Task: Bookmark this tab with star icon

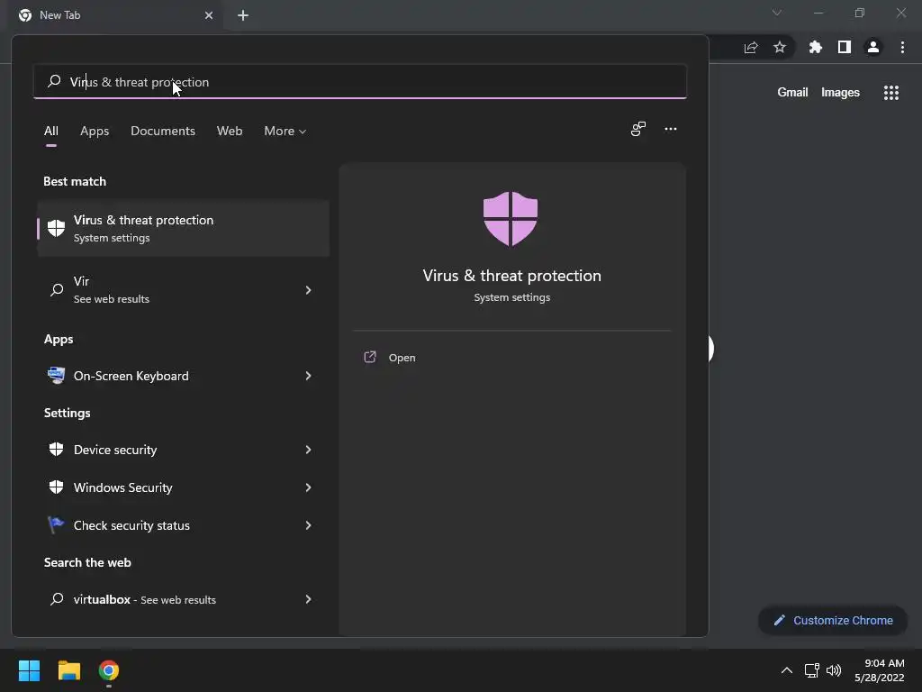Action: coord(780,47)
